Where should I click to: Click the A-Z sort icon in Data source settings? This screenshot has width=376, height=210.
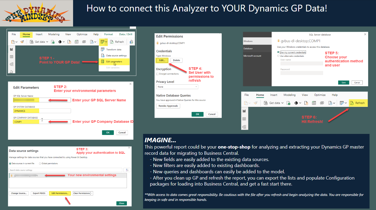127,170
